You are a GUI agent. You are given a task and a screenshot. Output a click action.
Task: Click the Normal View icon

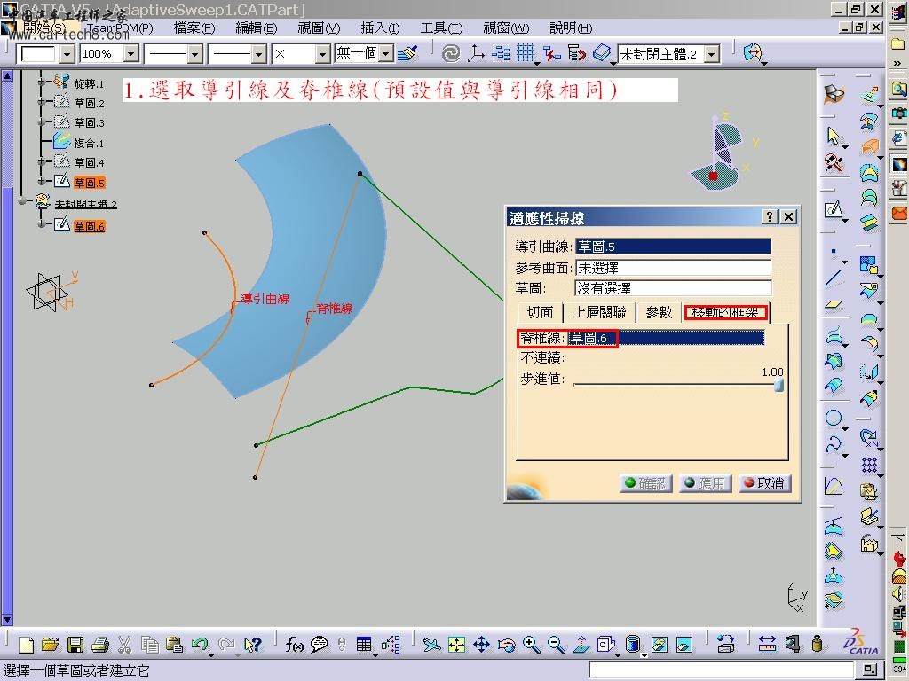coord(581,645)
